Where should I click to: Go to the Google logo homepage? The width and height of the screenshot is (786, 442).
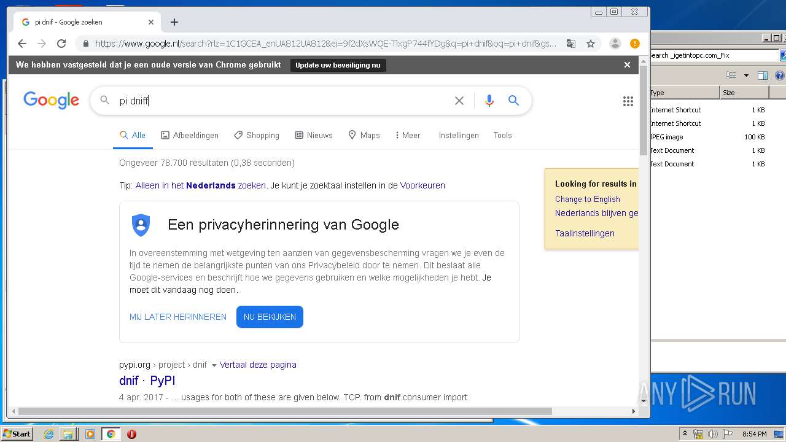point(51,101)
